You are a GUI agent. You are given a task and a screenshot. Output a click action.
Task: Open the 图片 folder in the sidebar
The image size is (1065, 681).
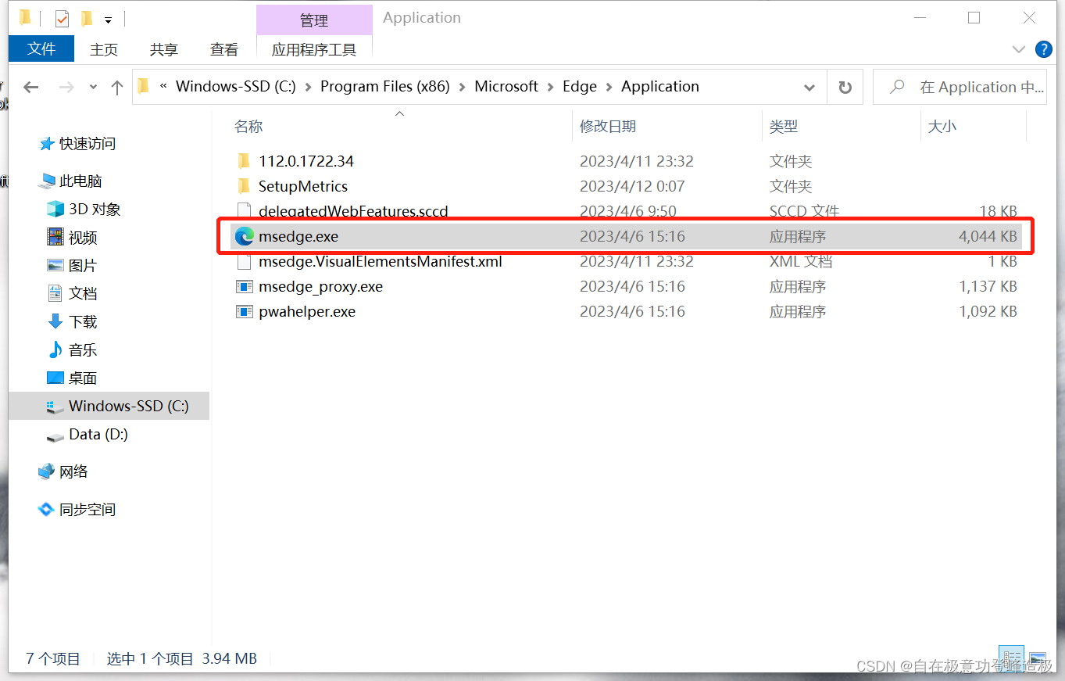(83, 266)
